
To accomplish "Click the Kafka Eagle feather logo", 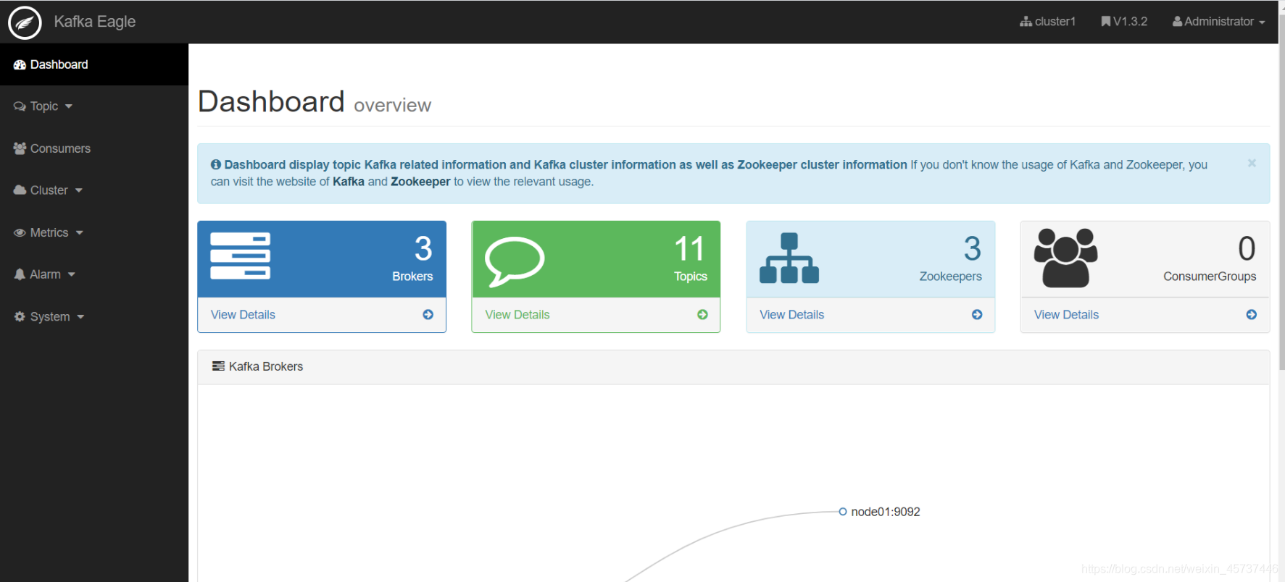I will [x=25, y=22].
